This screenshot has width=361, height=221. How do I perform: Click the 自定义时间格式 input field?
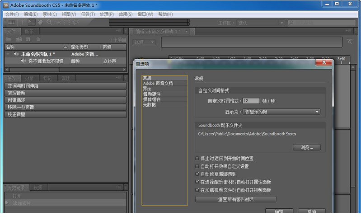[251, 101]
